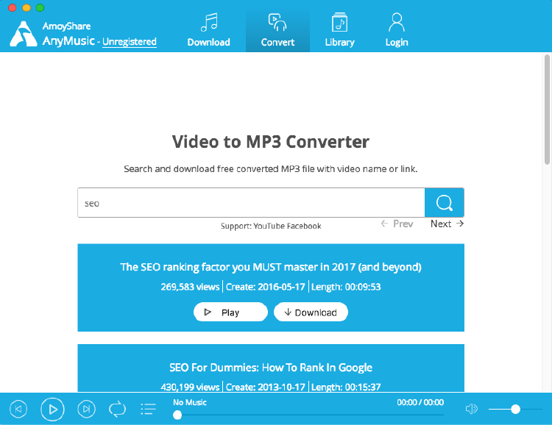
Task: Click the magnifier search button
Action: 445,203
